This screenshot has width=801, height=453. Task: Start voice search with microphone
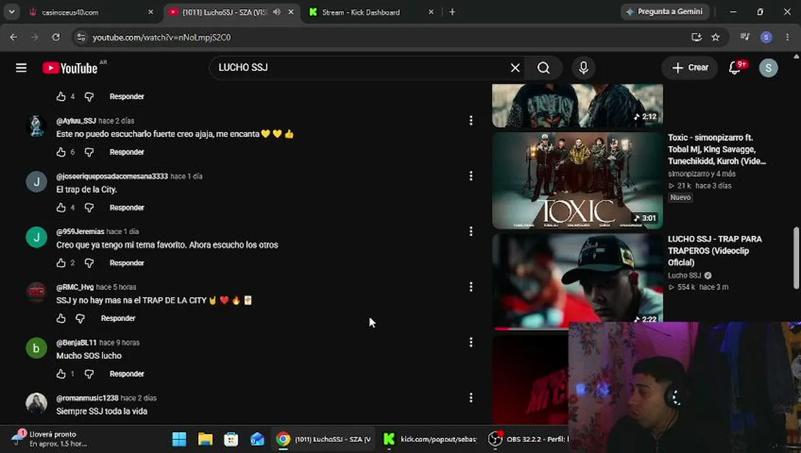[583, 68]
